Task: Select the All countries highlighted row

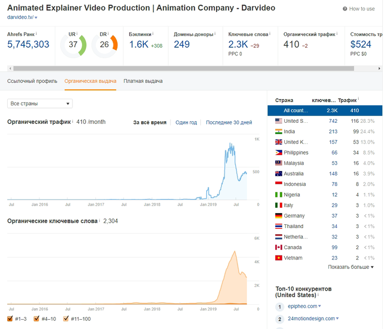Action: pyautogui.click(x=325, y=110)
